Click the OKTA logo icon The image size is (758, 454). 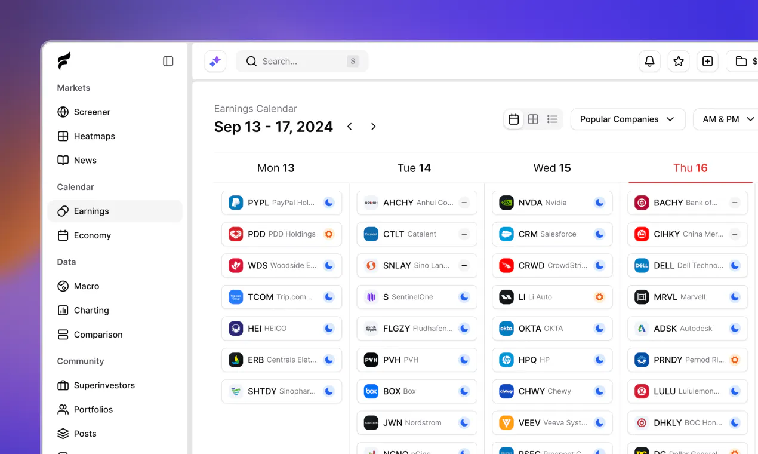point(507,328)
